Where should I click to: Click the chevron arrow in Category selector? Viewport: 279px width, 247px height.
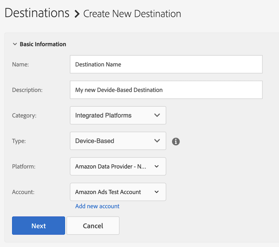click(x=157, y=115)
